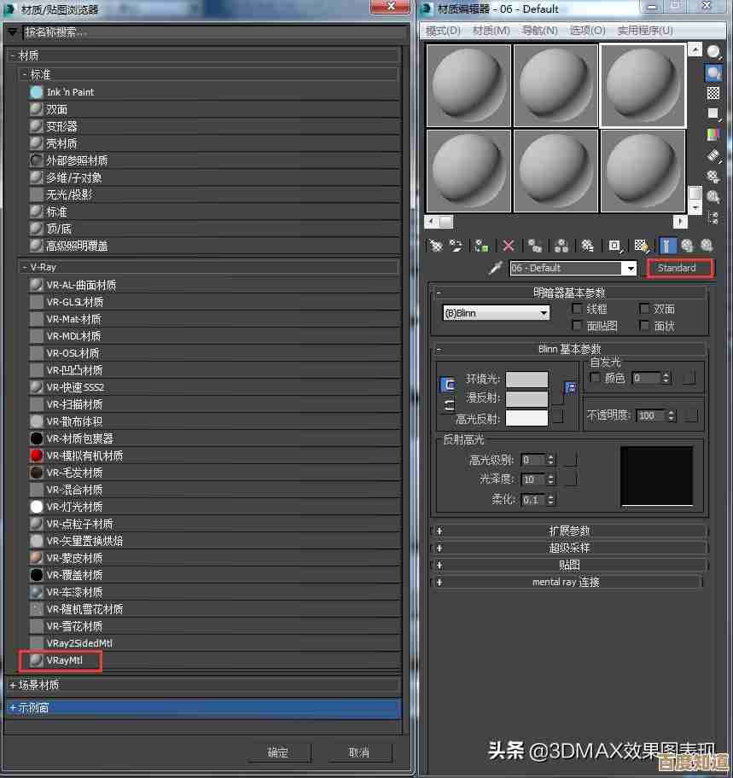Enable the 线框 (Wire) checkbox
The width and height of the screenshot is (733, 778).
[577, 309]
